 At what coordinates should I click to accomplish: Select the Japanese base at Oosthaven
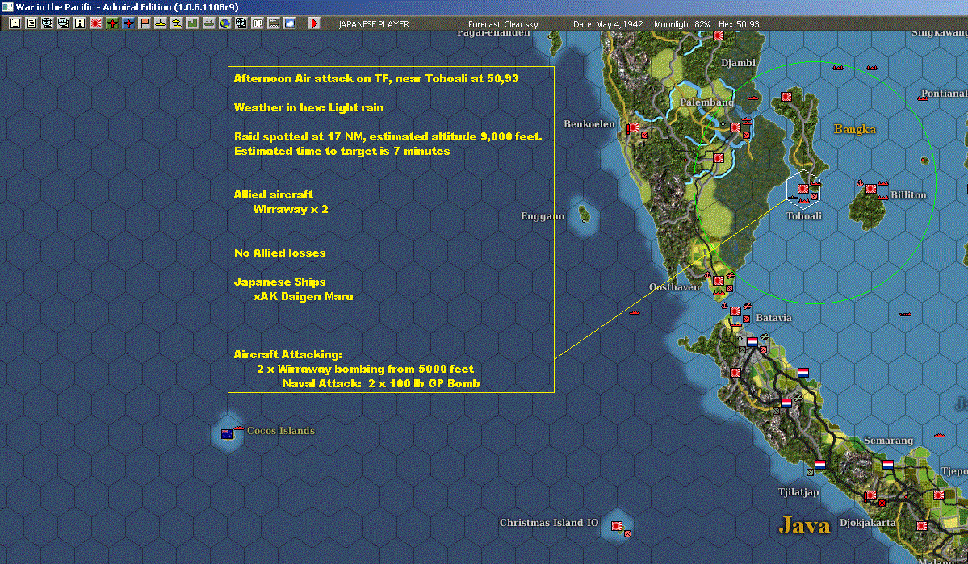point(719,281)
